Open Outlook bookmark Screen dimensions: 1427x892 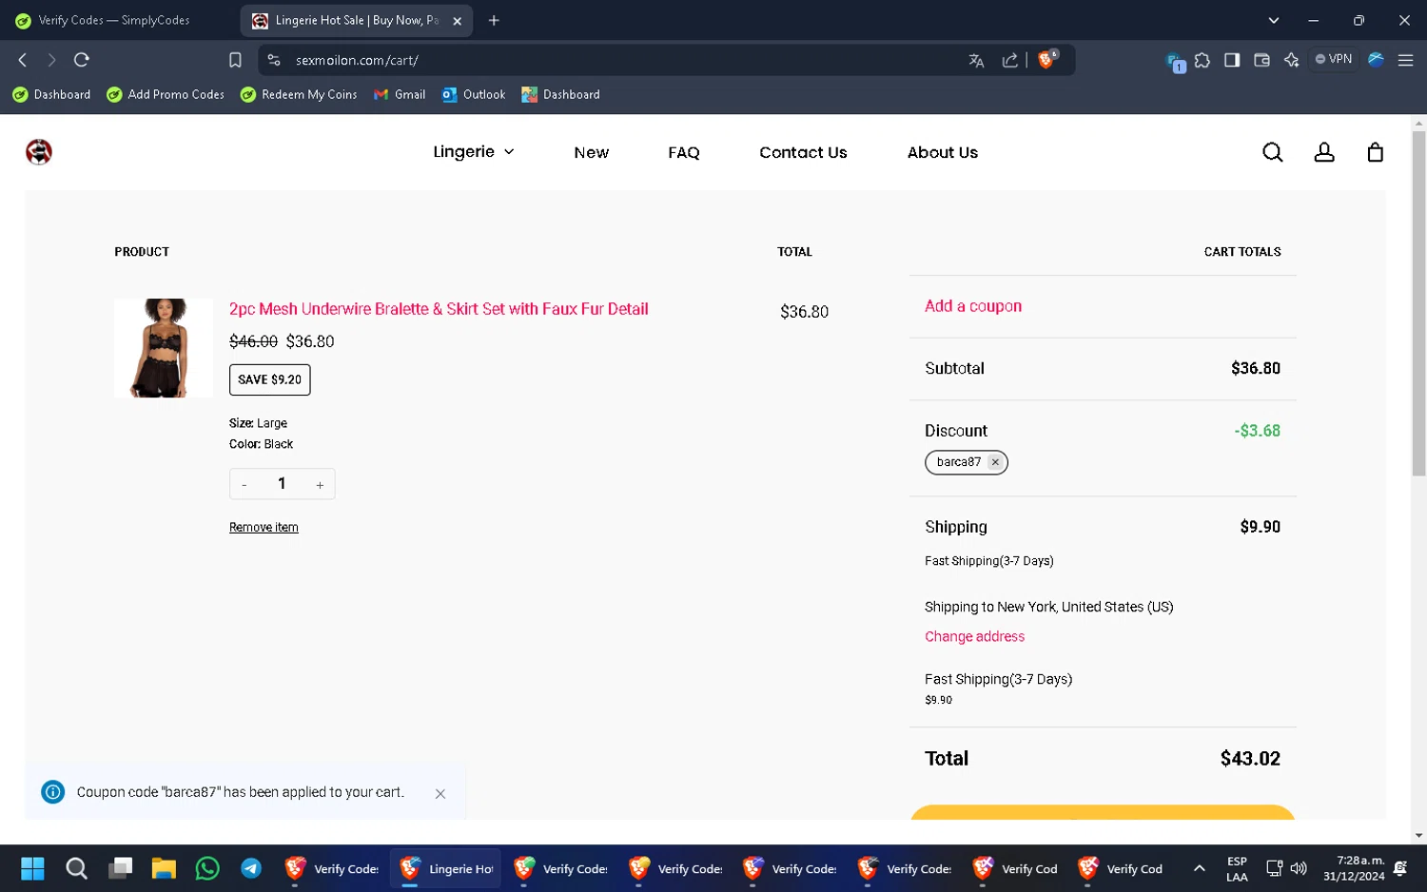click(474, 94)
